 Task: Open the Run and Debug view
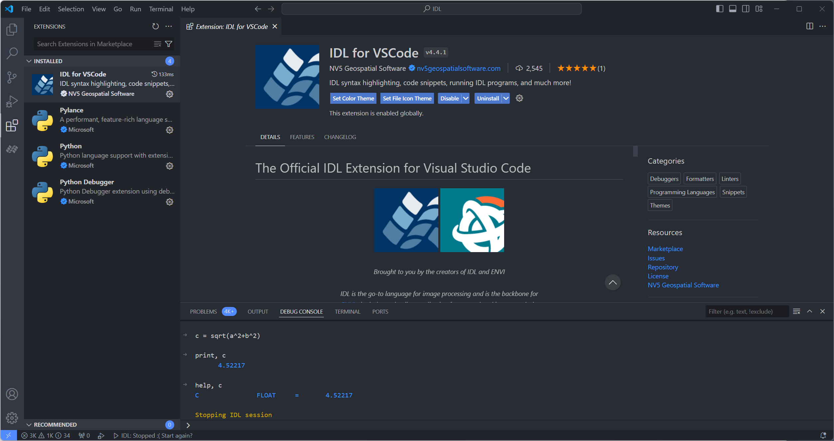(12, 101)
